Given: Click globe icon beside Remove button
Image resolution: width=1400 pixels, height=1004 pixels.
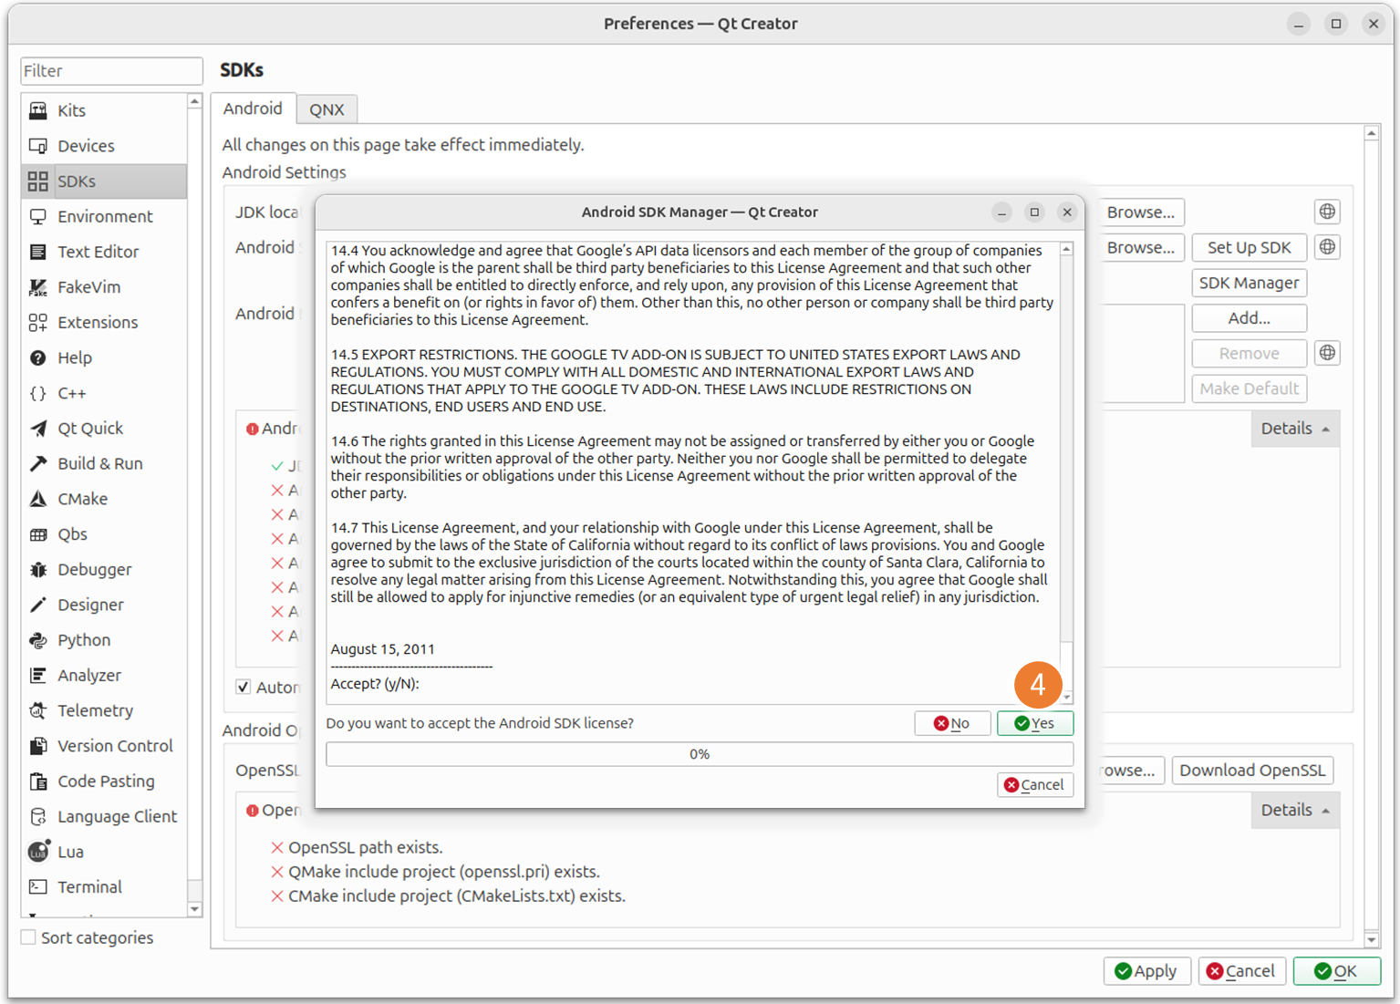Looking at the screenshot, I should [1327, 353].
